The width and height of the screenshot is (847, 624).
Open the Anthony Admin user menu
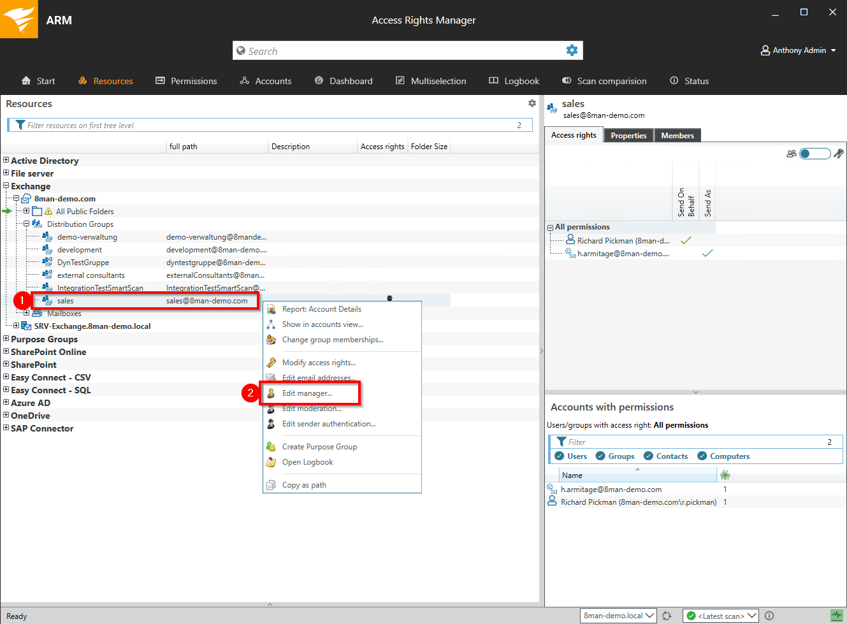click(x=799, y=50)
